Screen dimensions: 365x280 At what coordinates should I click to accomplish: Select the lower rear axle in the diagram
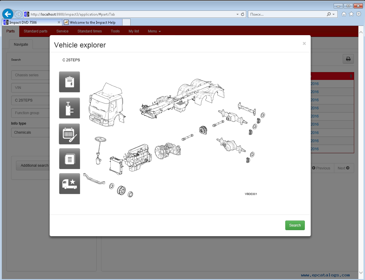(x=231, y=145)
